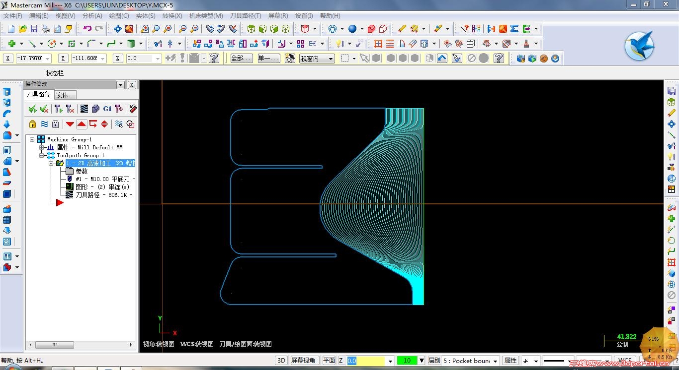Click the 全部... selection button

coord(241,59)
